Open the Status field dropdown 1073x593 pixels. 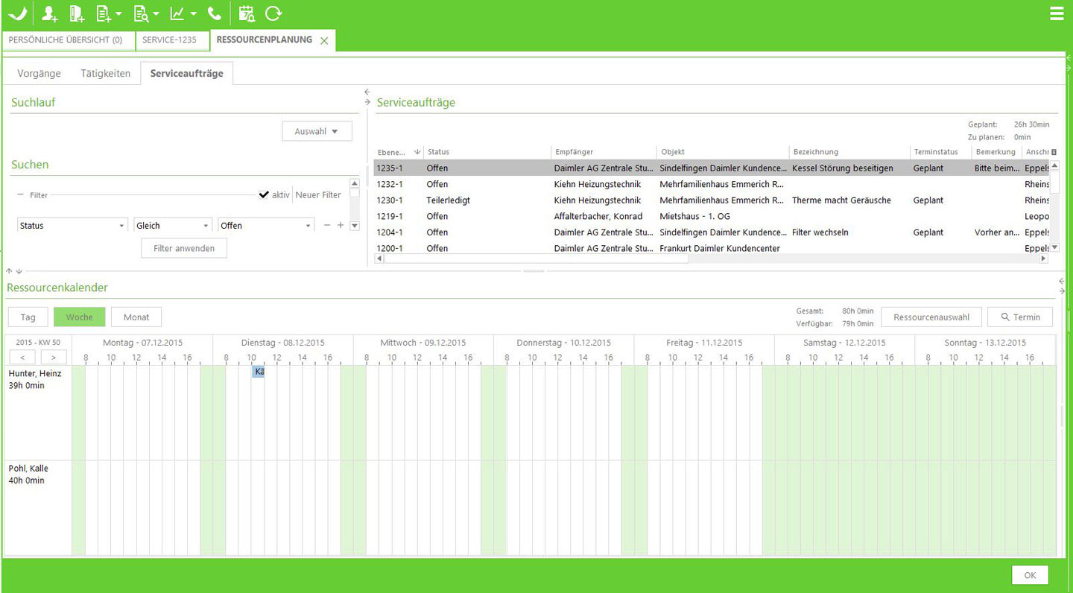pos(72,226)
